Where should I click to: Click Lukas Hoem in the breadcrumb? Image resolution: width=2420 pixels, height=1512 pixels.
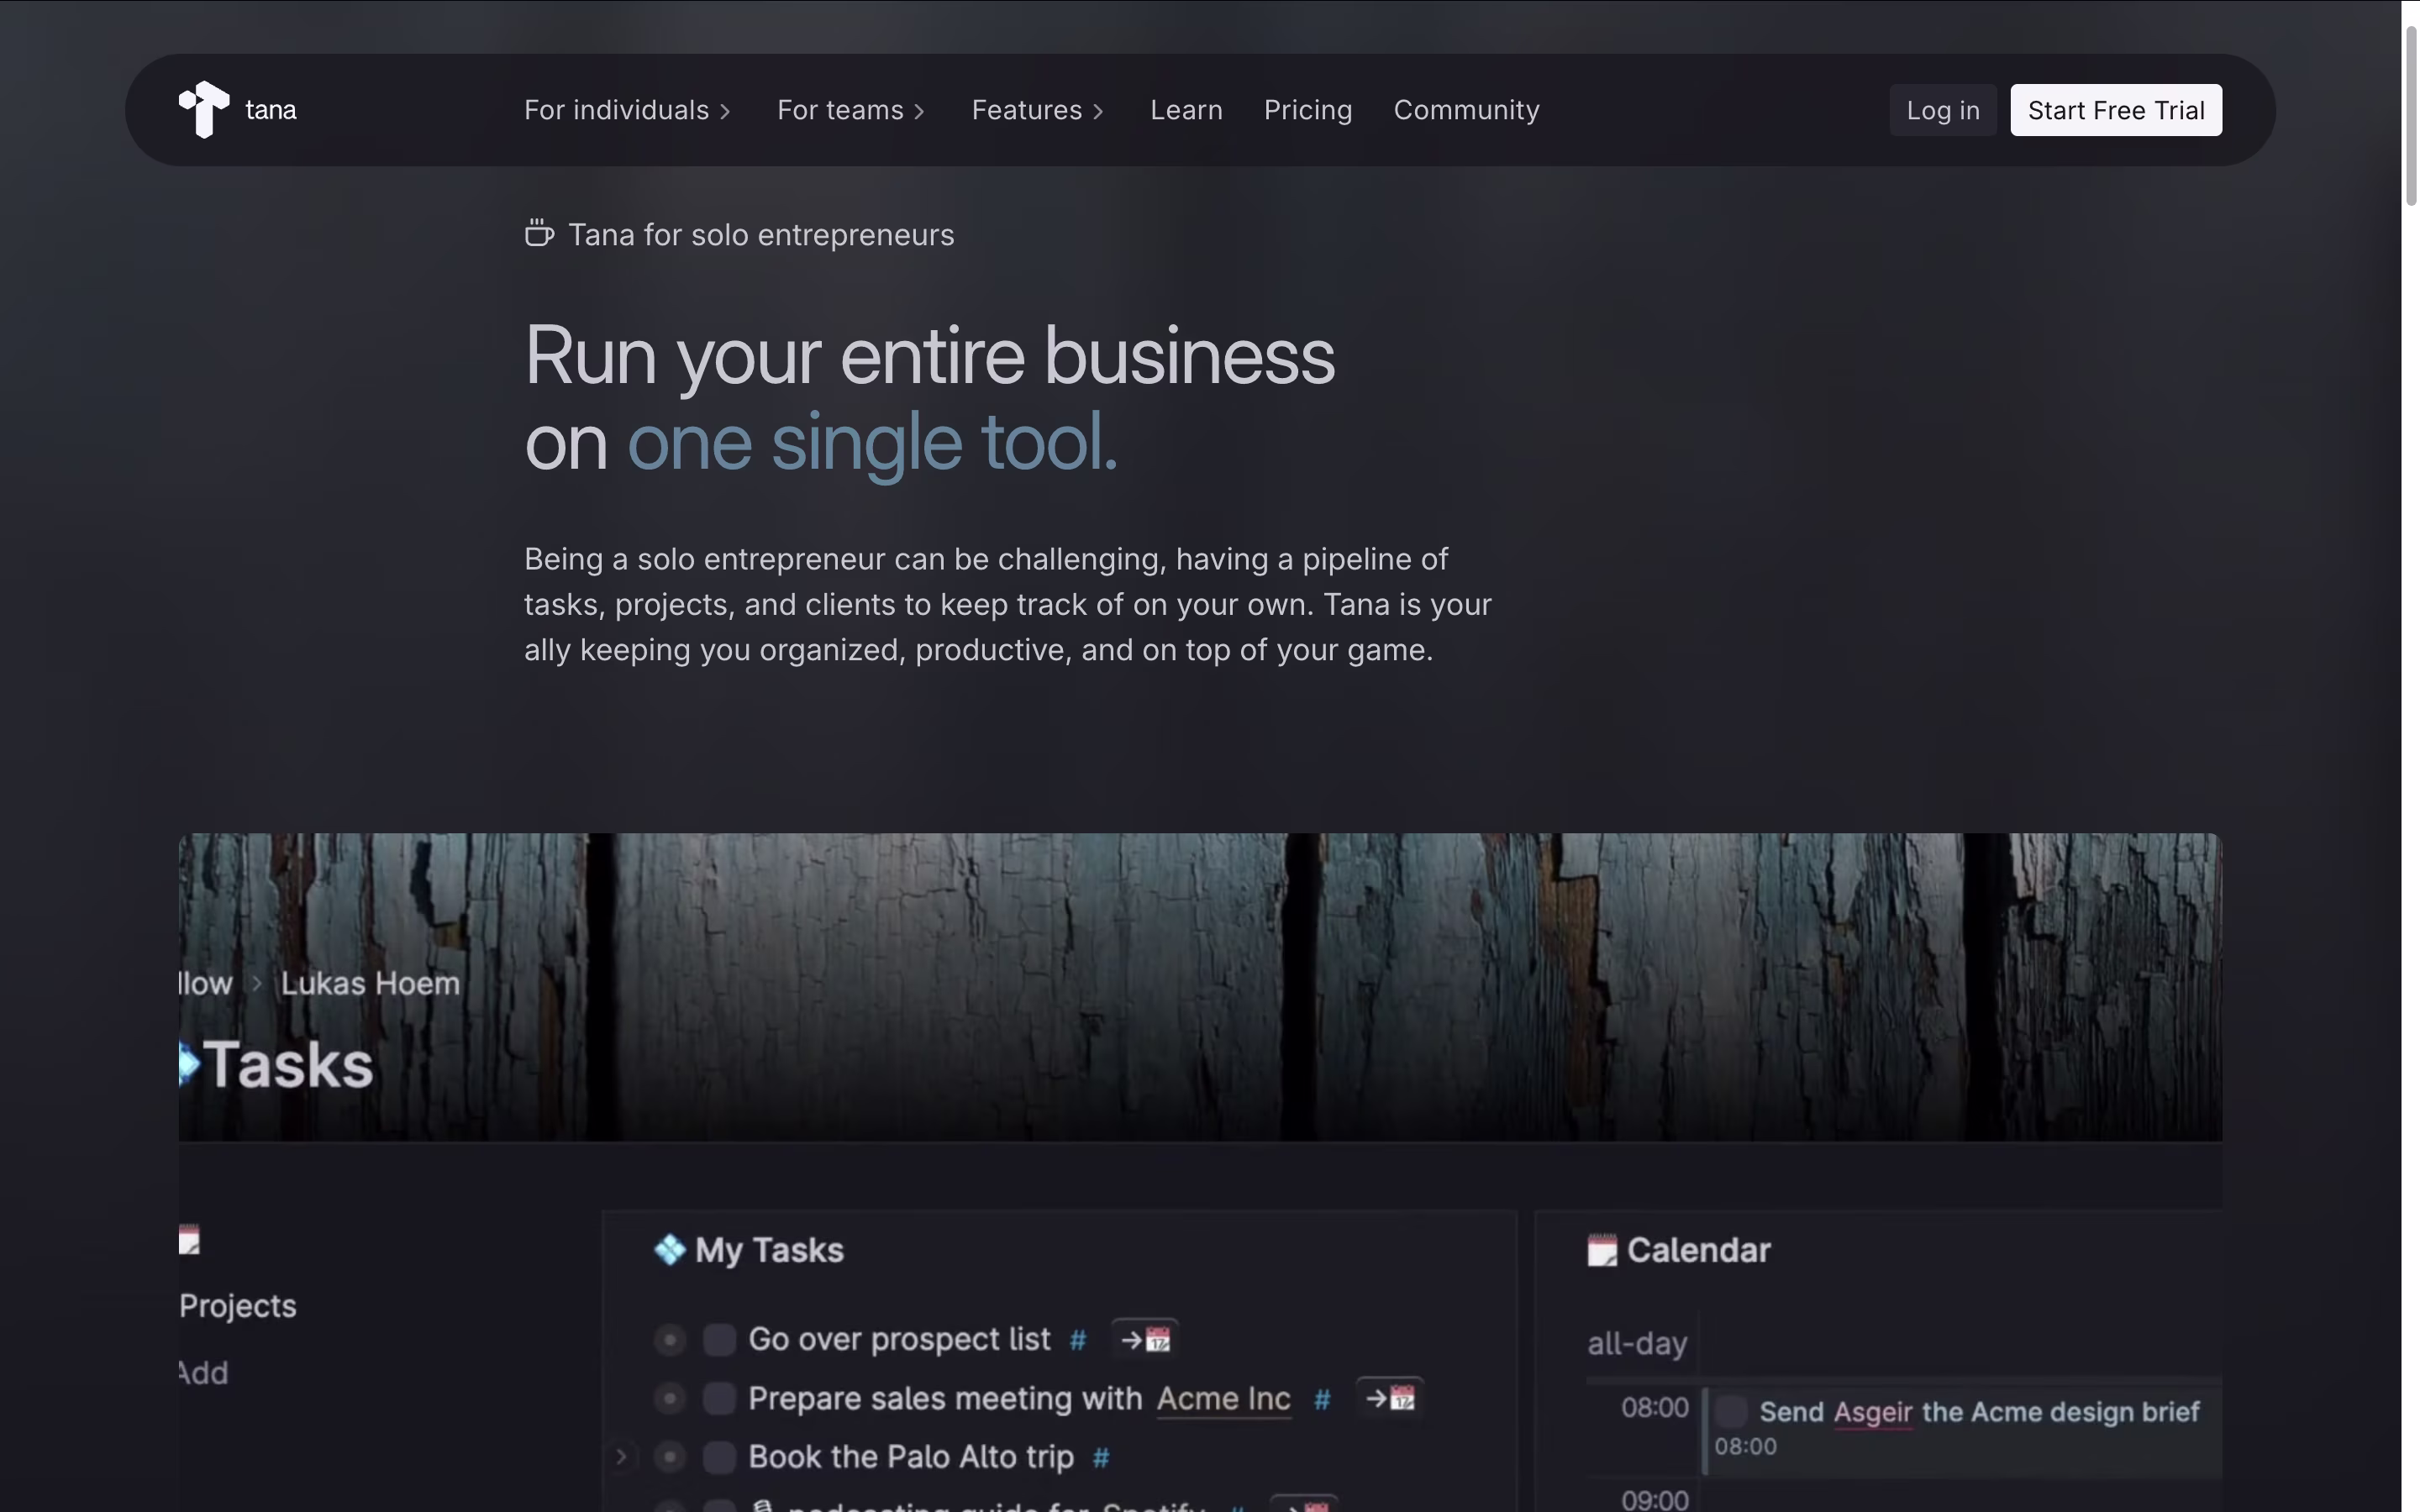(x=370, y=983)
